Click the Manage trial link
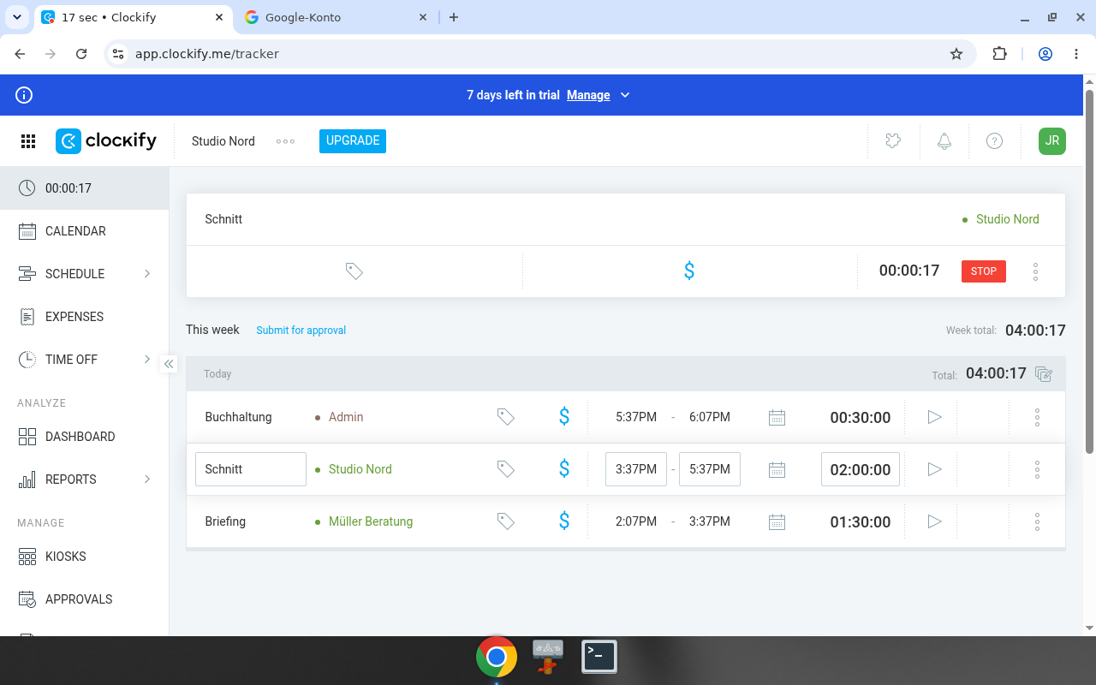Image resolution: width=1096 pixels, height=685 pixels. point(588,95)
